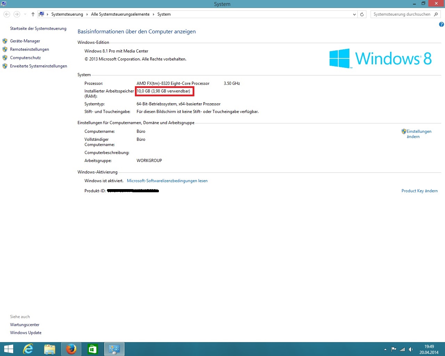Open Wartungscenter link
Viewport: 445px width, 356px height.
25,325
